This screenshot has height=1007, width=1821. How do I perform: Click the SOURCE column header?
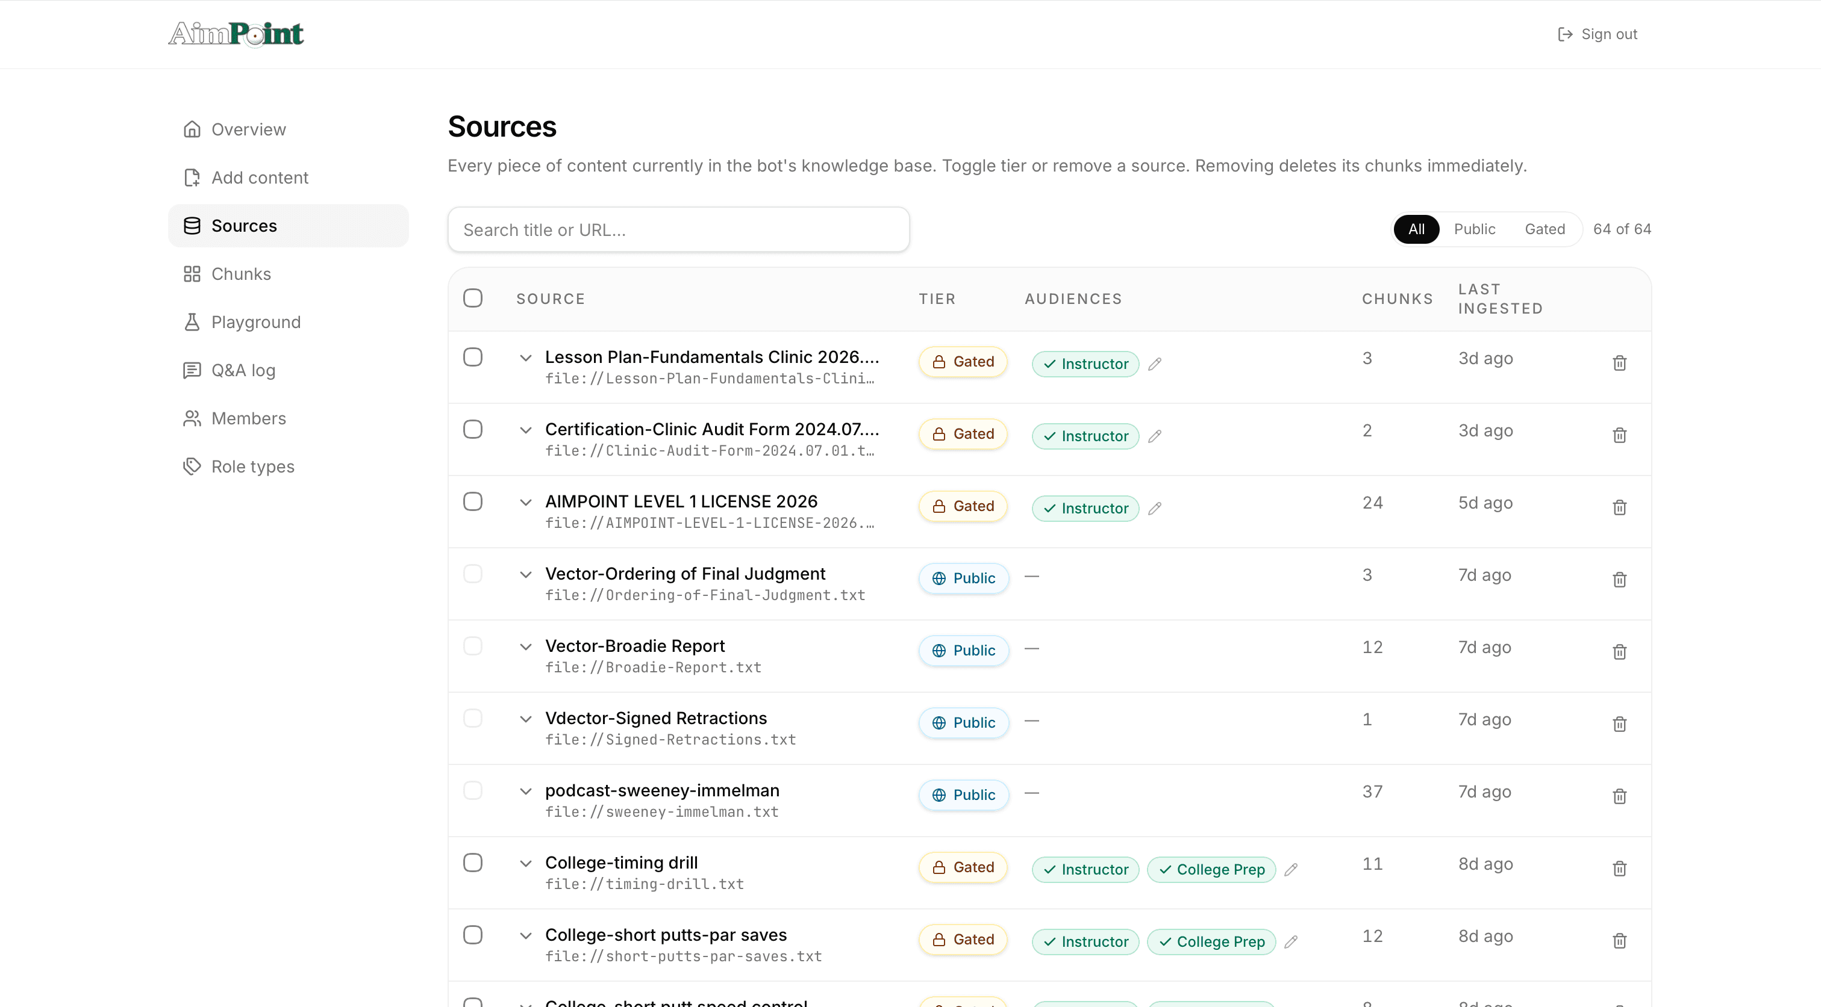click(x=551, y=299)
